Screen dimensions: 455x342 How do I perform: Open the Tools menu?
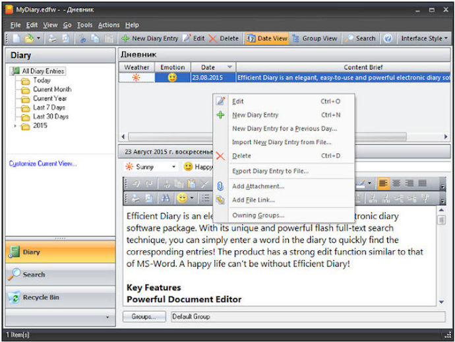click(x=84, y=25)
